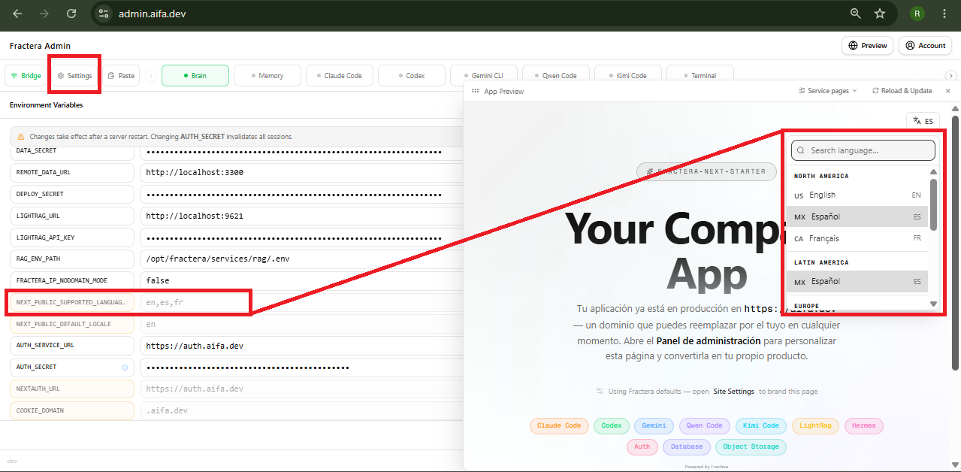The width and height of the screenshot is (961, 472).
Task: Reload the browser page
Action: tap(71, 14)
